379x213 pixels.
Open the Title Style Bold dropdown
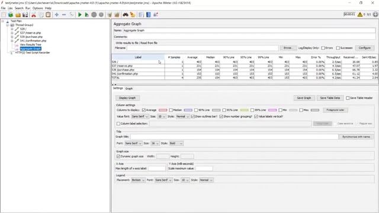point(176,143)
